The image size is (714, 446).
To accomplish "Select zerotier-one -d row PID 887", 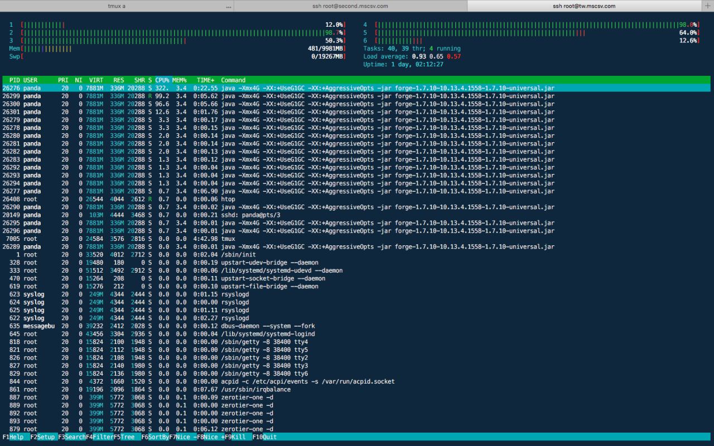I will pos(356,397).
